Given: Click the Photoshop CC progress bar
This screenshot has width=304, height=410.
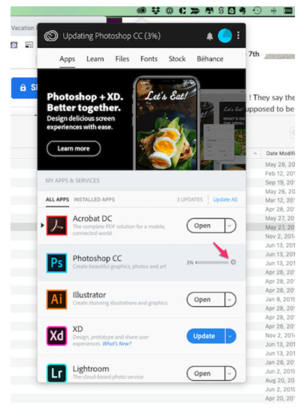Looking at the screenshot, I should [x=212, y=262].
